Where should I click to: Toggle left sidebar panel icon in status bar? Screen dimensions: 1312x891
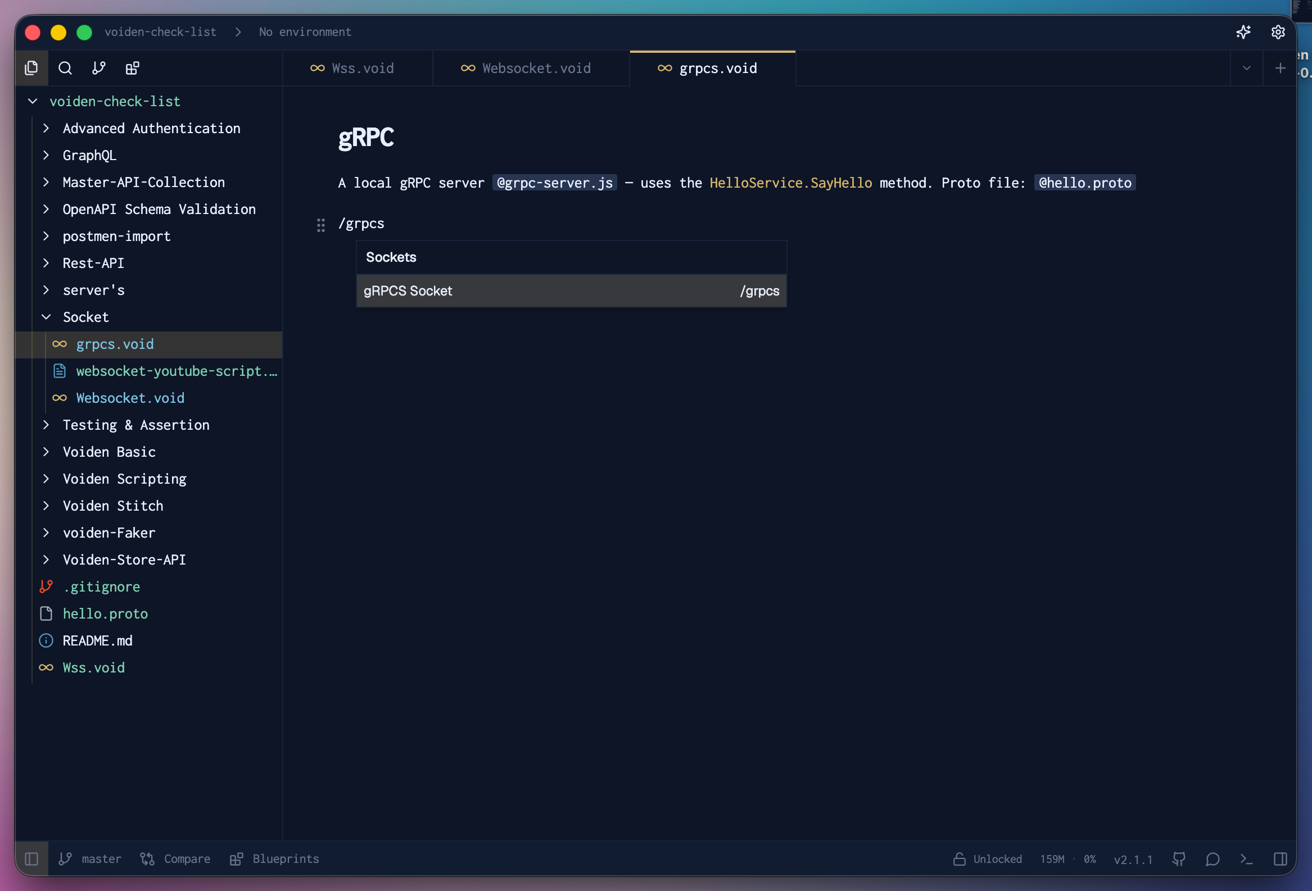click(x=31, y=859)
